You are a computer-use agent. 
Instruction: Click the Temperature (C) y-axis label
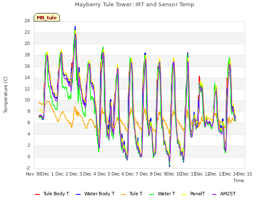[5, 95]
